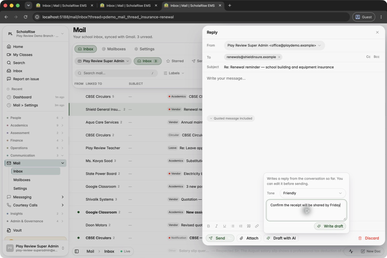Switch to the Mailboxes tab
Image resolution: width=387 pixels, height=258 pixels.
pyautogui.click(x=114, y=49)
